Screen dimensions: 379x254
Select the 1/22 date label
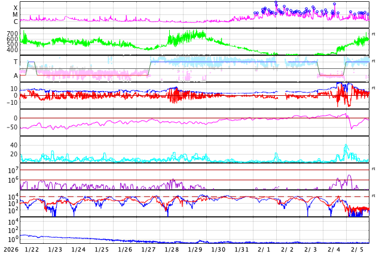pyautogui.click(x=32, y=249)
